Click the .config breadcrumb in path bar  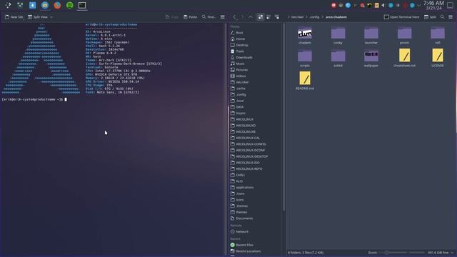(x=314, y=17)
